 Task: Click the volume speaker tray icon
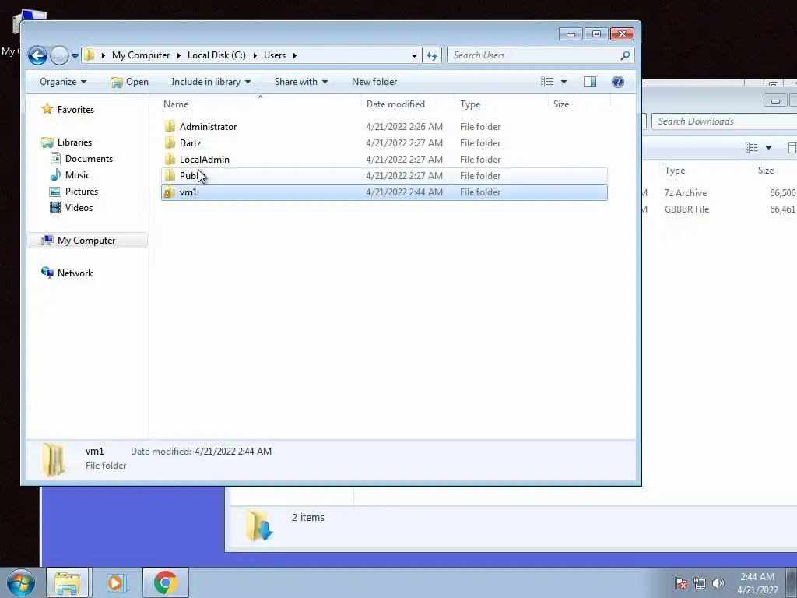coord(718,583)
